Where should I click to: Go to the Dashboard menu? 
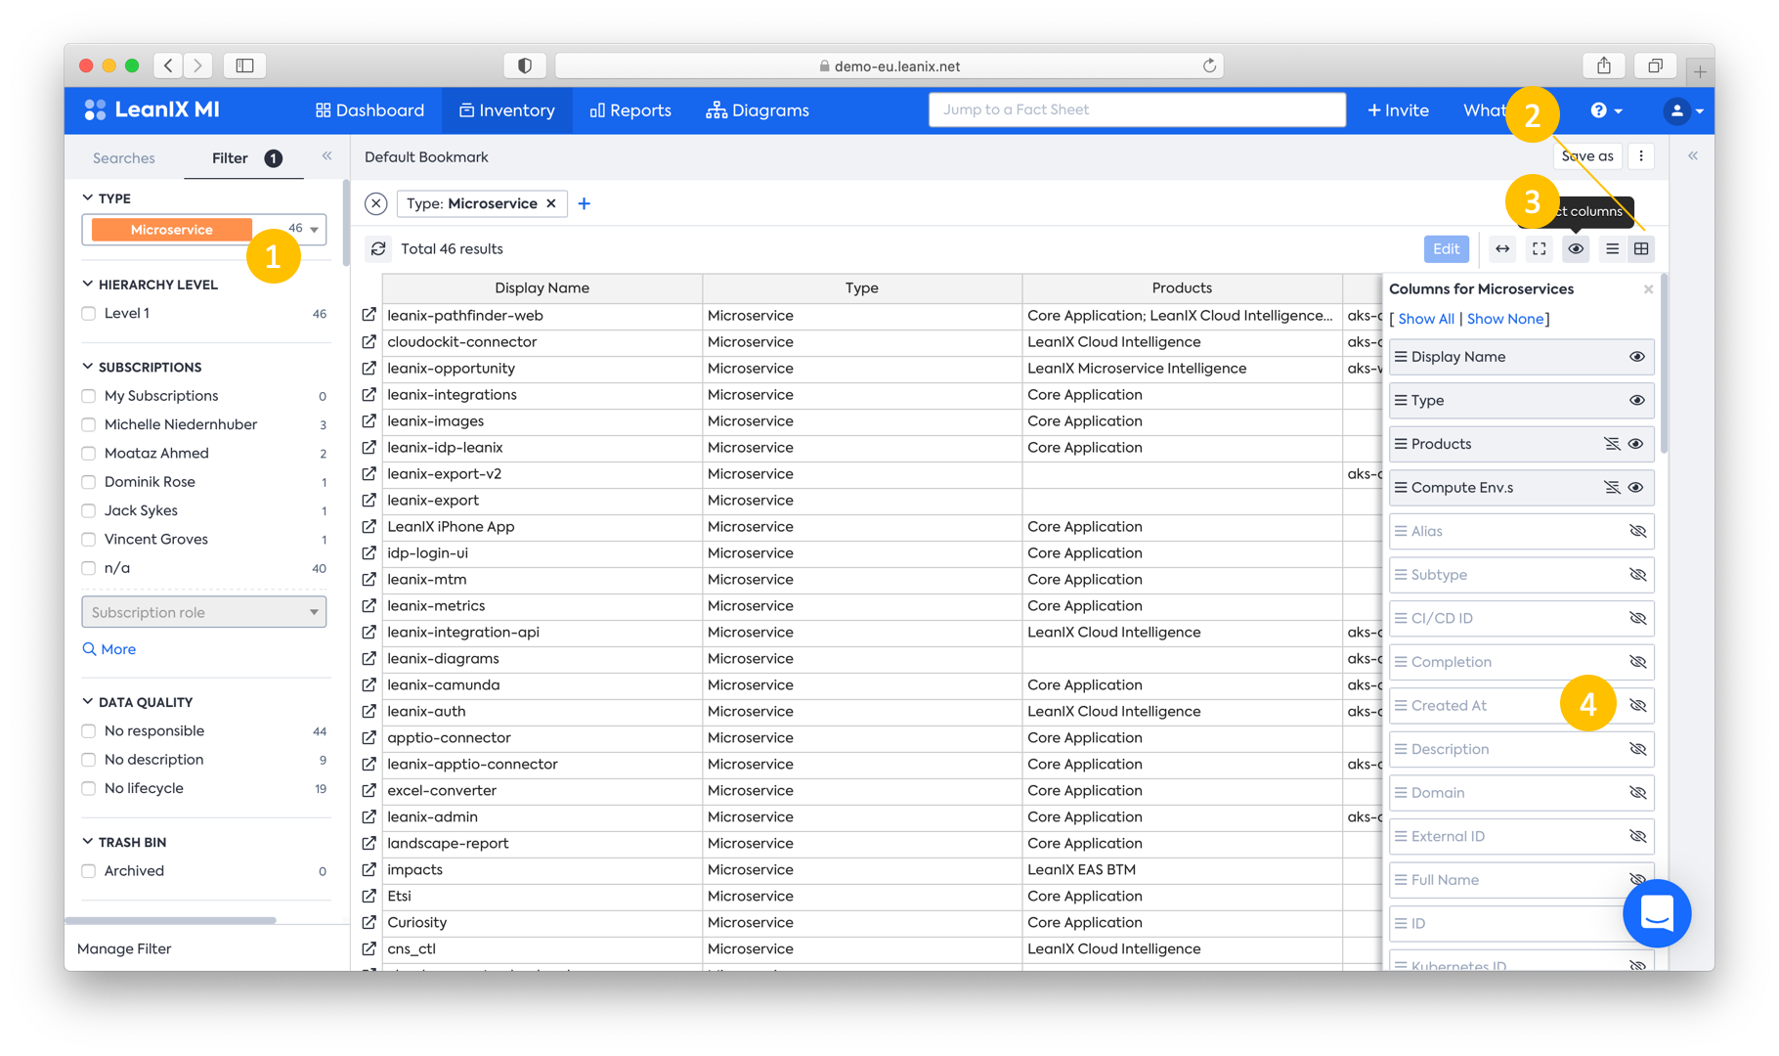[369, 110]
